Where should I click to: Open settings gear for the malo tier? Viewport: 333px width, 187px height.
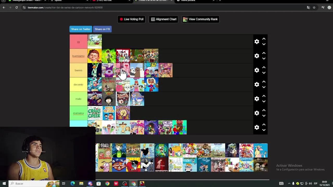pyautogui.click(x=257, y=99)
